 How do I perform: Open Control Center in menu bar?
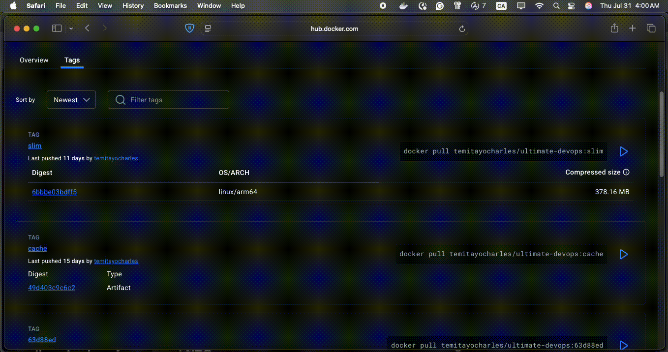coord(571,6)
